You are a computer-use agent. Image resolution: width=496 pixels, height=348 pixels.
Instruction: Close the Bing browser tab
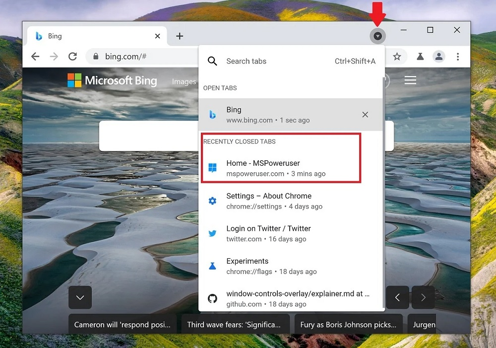coord(158,36)
